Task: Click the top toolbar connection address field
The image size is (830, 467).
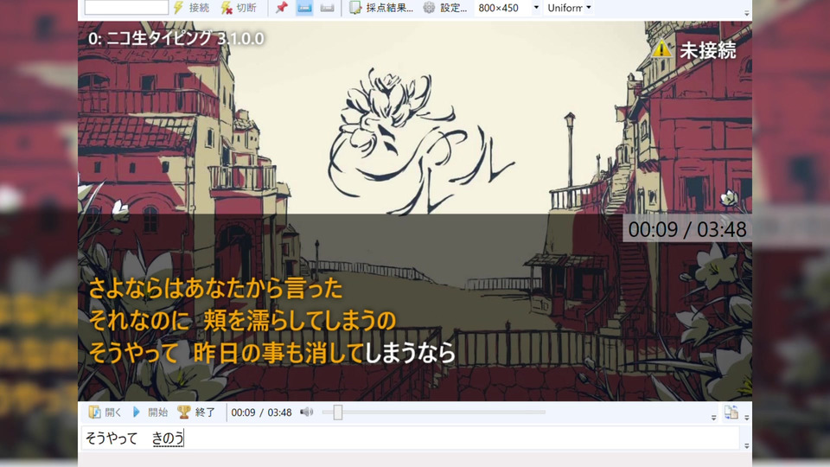Action: pyautogui.click(x=126, y=7)
